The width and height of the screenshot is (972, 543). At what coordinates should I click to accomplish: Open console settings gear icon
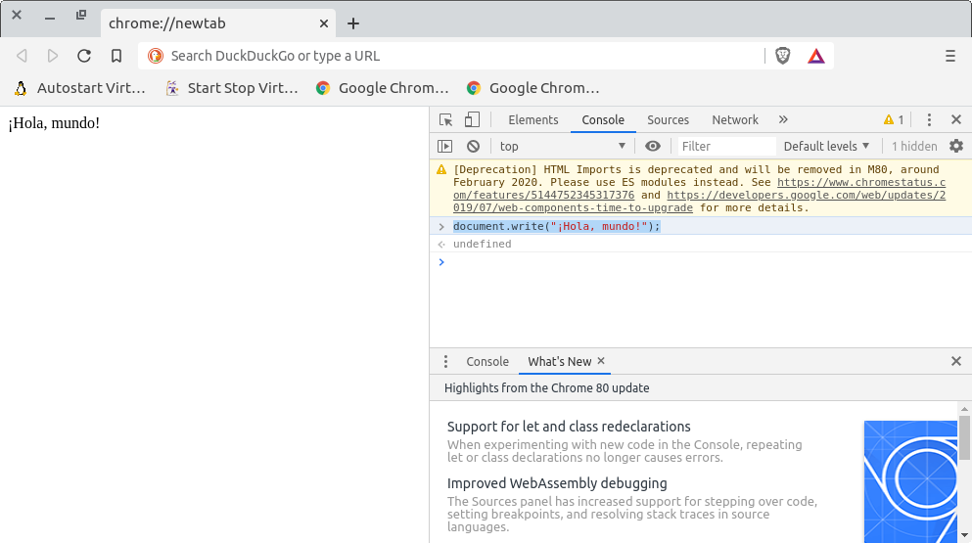pyautogui.click(x=956, y=147)
